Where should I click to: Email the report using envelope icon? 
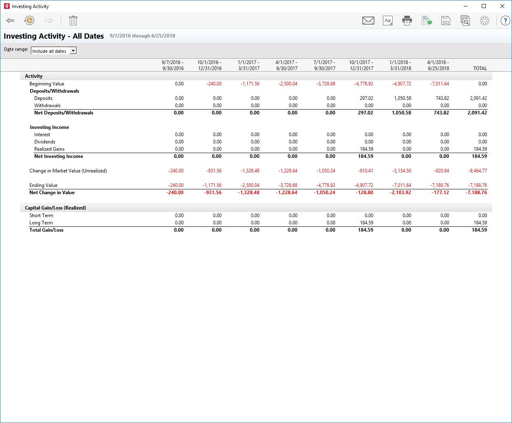coord(368,21)
